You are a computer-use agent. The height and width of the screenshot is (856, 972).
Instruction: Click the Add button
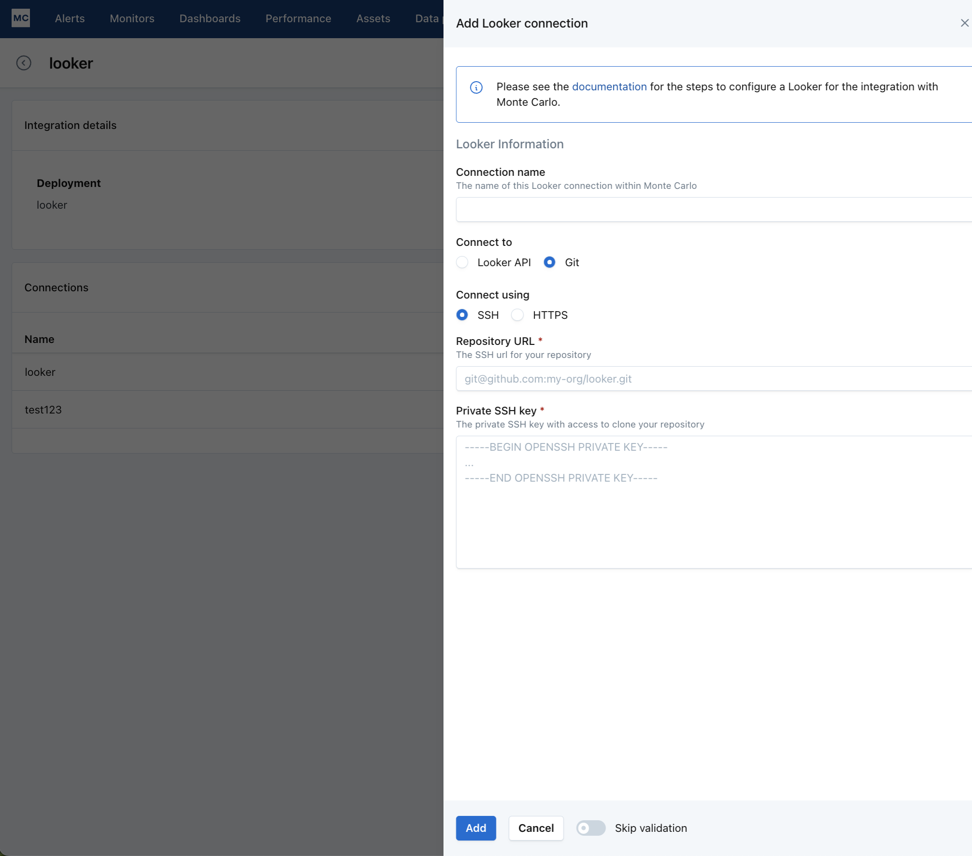click(x=476, y=828)
